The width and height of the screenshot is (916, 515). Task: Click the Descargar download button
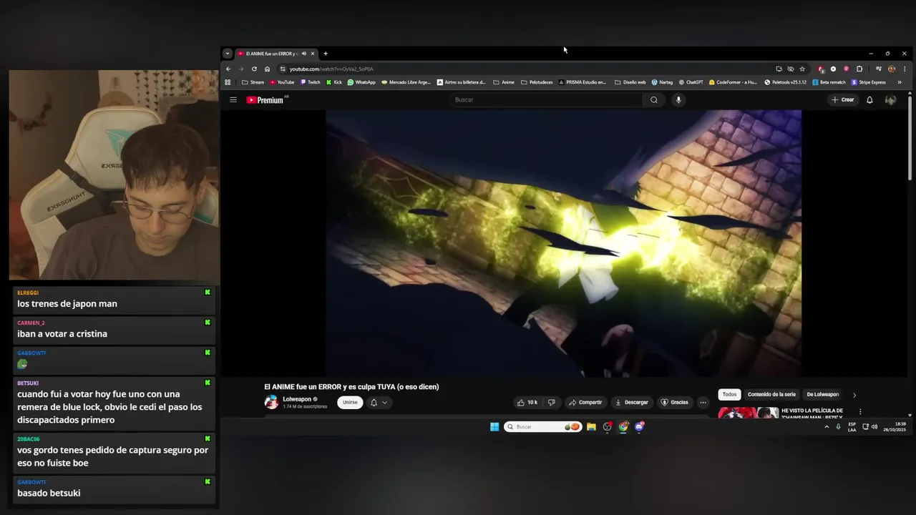(631, 403)
